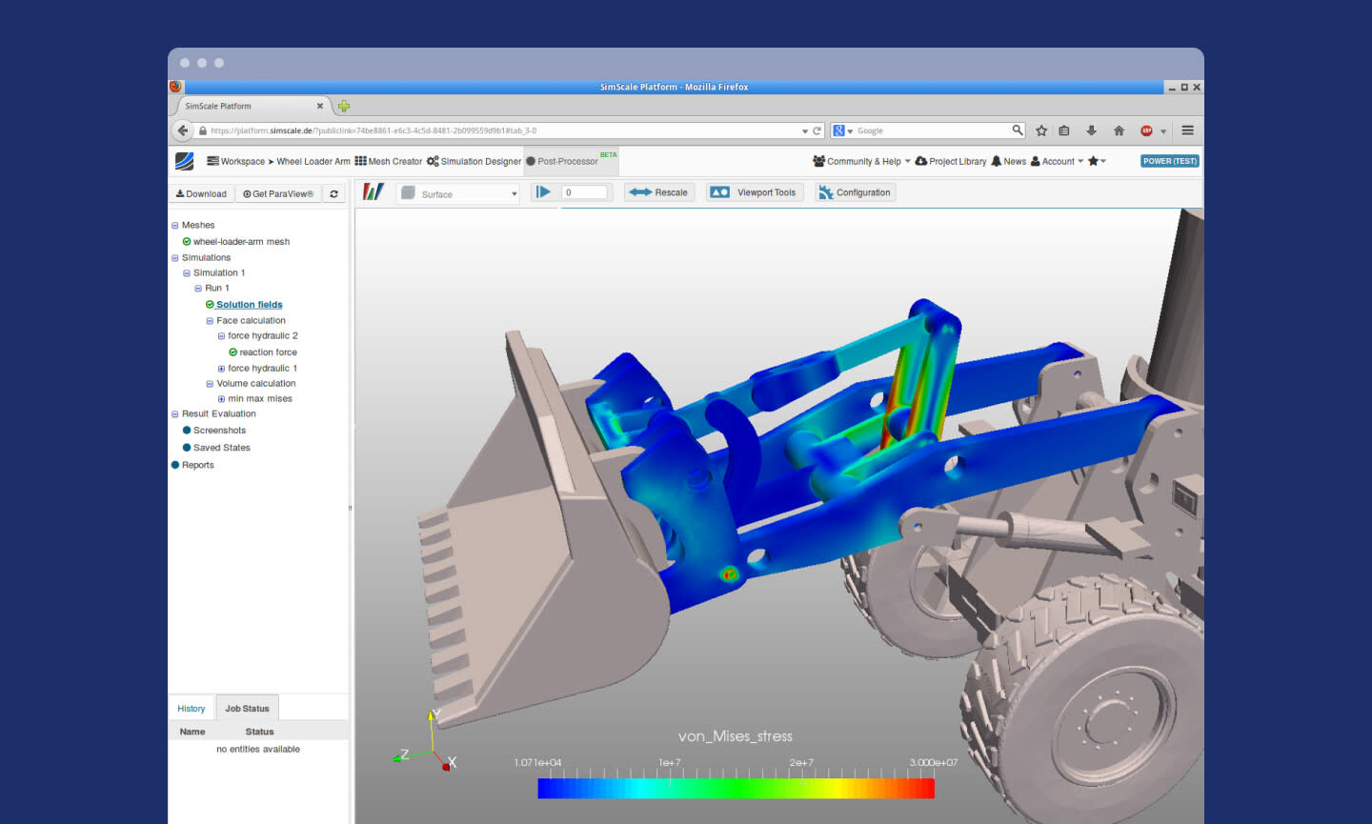This screenshot has height=824, width=1372.
Task: Switch to the History tab
Action: [192, 709]
